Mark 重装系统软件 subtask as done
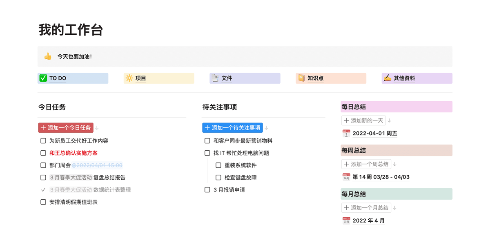 (x=218, y=165)
